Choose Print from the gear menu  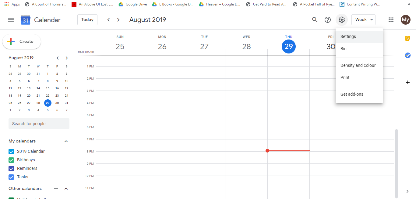click(359, 77)
